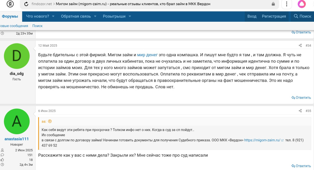Image resolution: width=314 pixels, height=170 pixels.
Task: Open the browser three-dot menu
Action: click(286, 4)
